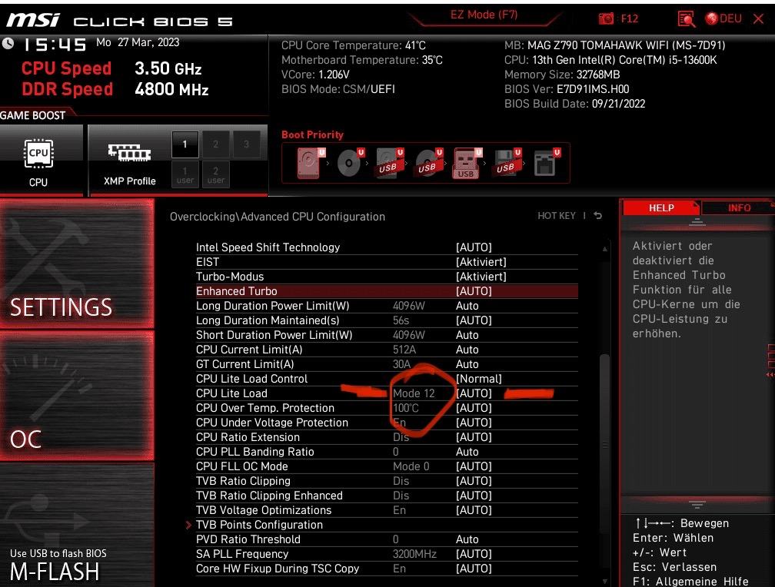Change the CPU Lite Load [AUTO] value

click(474, 393)
